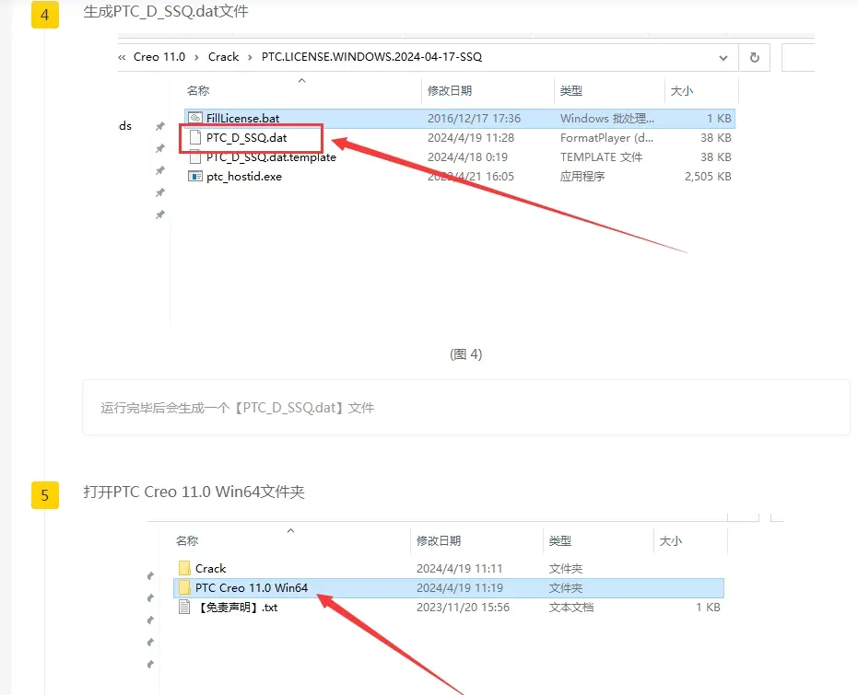The height and width of the screenshot is (695, 858).
Task: Select the Crack folder icon
Action: pos(184,568)
